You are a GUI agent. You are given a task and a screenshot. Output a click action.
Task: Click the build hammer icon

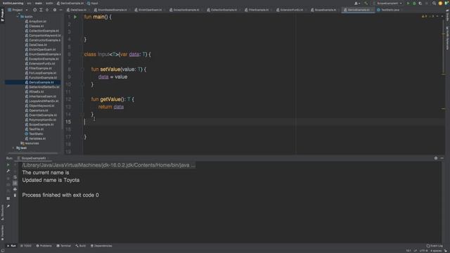click(x=366, y=3)
